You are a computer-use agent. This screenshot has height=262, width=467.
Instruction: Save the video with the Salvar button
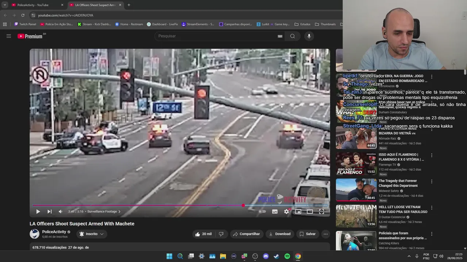pos(308,234)
